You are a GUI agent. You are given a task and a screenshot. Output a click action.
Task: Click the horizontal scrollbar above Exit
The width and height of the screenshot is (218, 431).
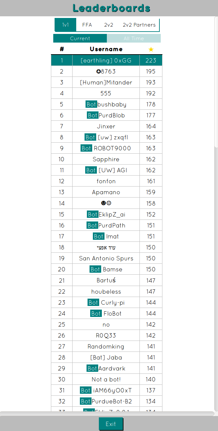pos(107,413)
